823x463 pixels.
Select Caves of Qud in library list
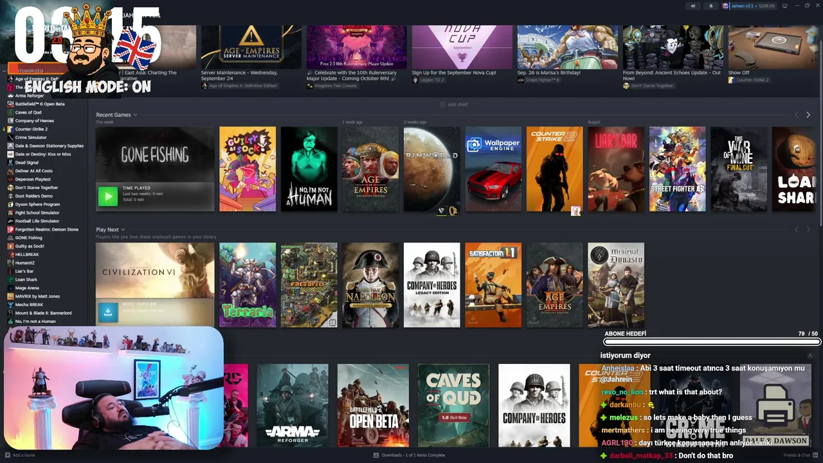tap(28, 113)
